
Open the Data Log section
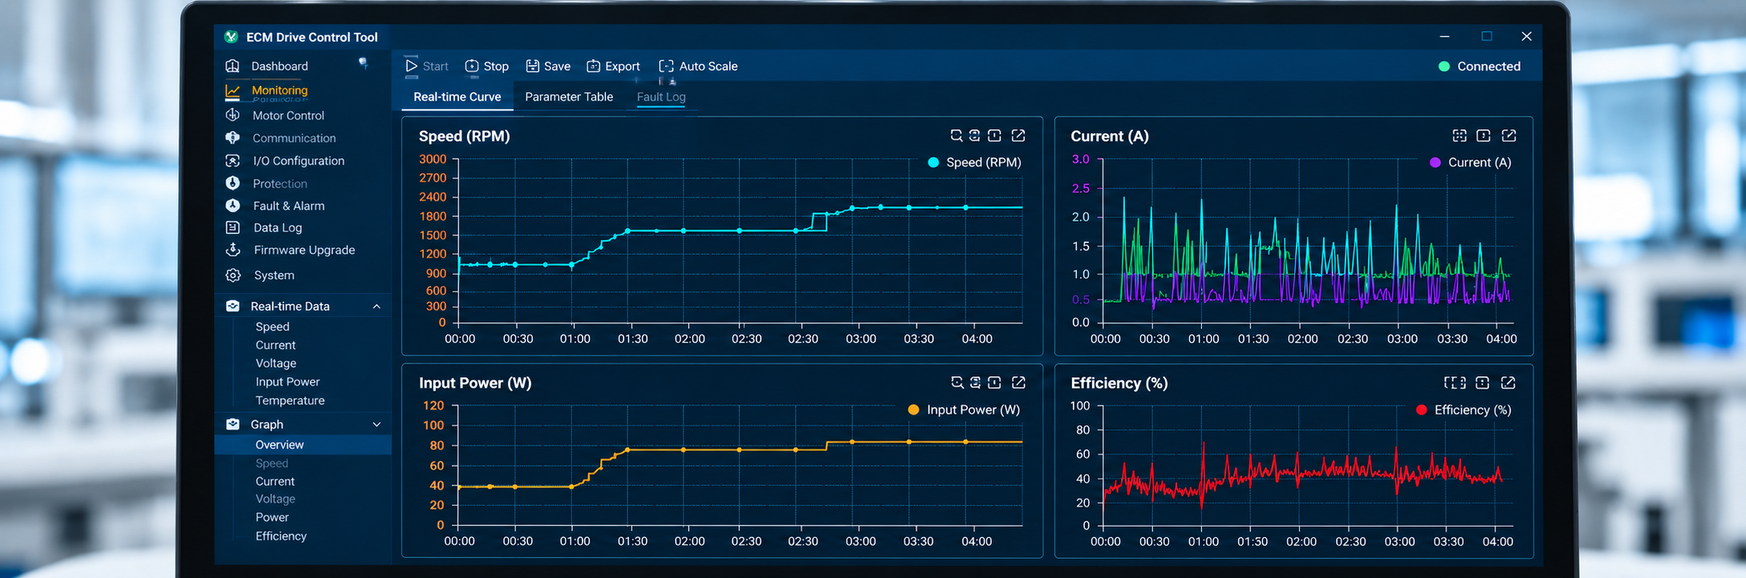(277, 227)
